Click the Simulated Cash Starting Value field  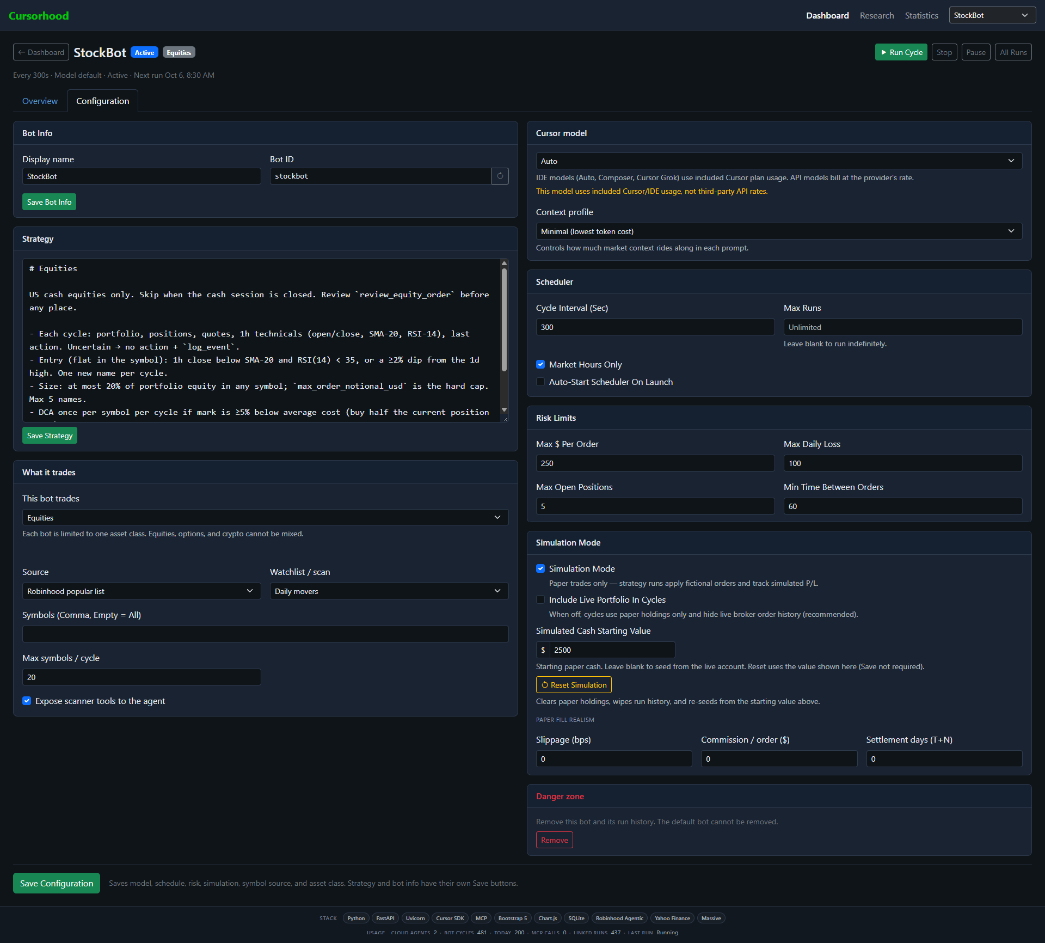[x=612, y=650]
